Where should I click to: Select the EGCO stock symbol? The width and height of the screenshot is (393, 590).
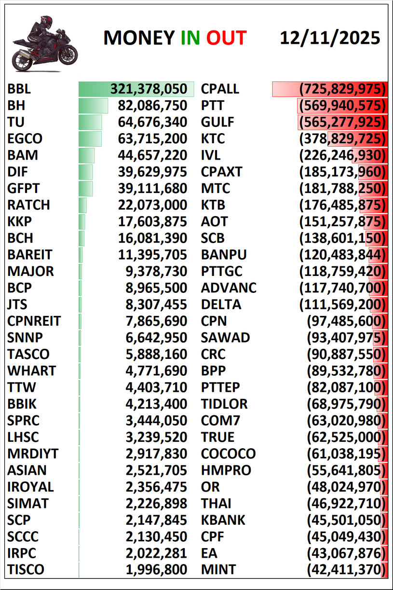tap(25, 139)
